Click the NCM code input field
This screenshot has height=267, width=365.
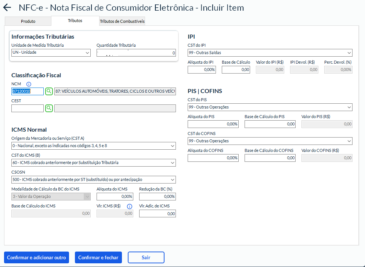(x=28, y=91)
